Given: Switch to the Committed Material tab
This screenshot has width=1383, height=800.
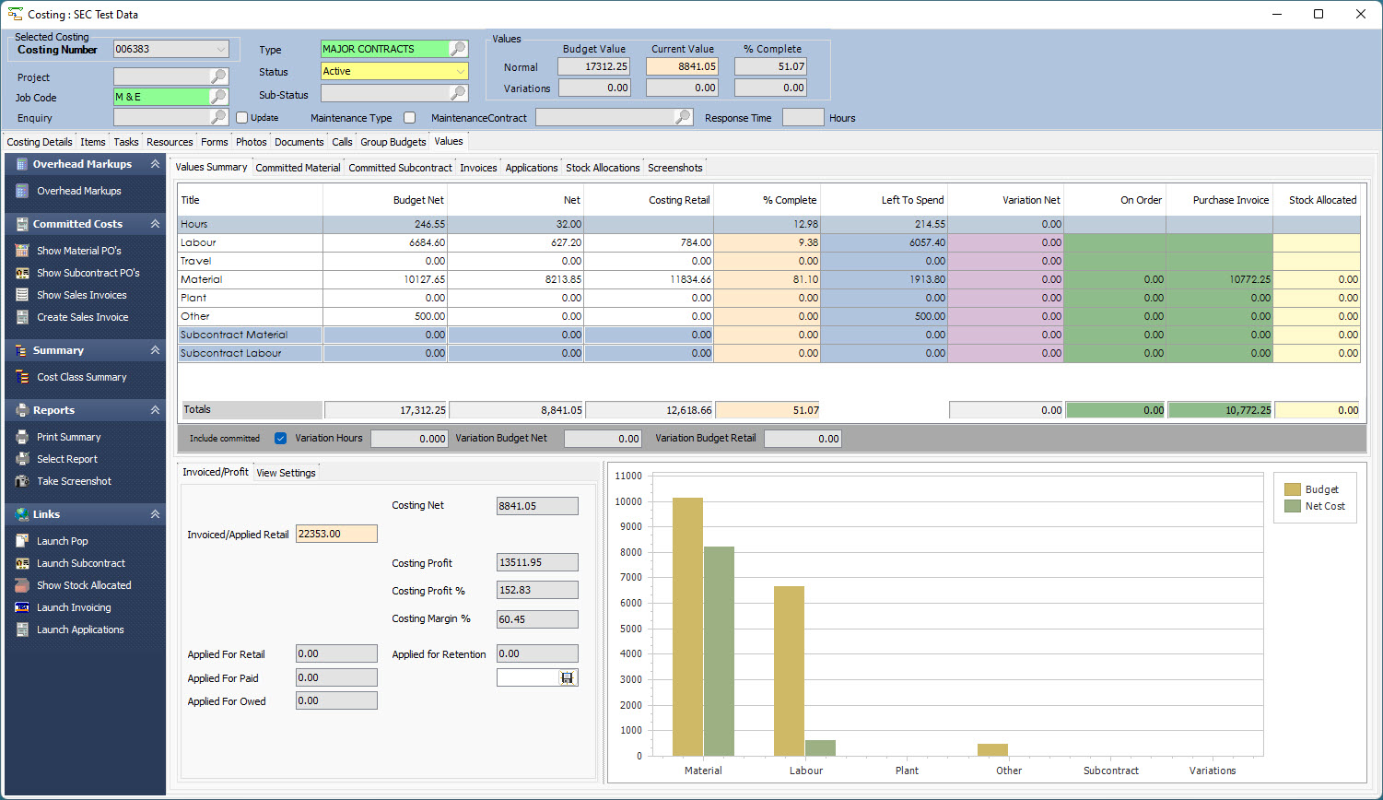Looking at the screenshot, I should click(x=298, y=168).
